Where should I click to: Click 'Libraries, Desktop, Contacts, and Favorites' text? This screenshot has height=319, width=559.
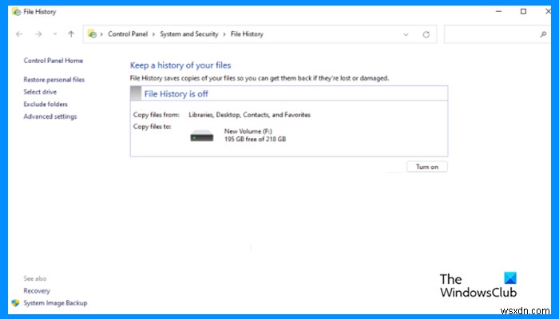(249, 115)
